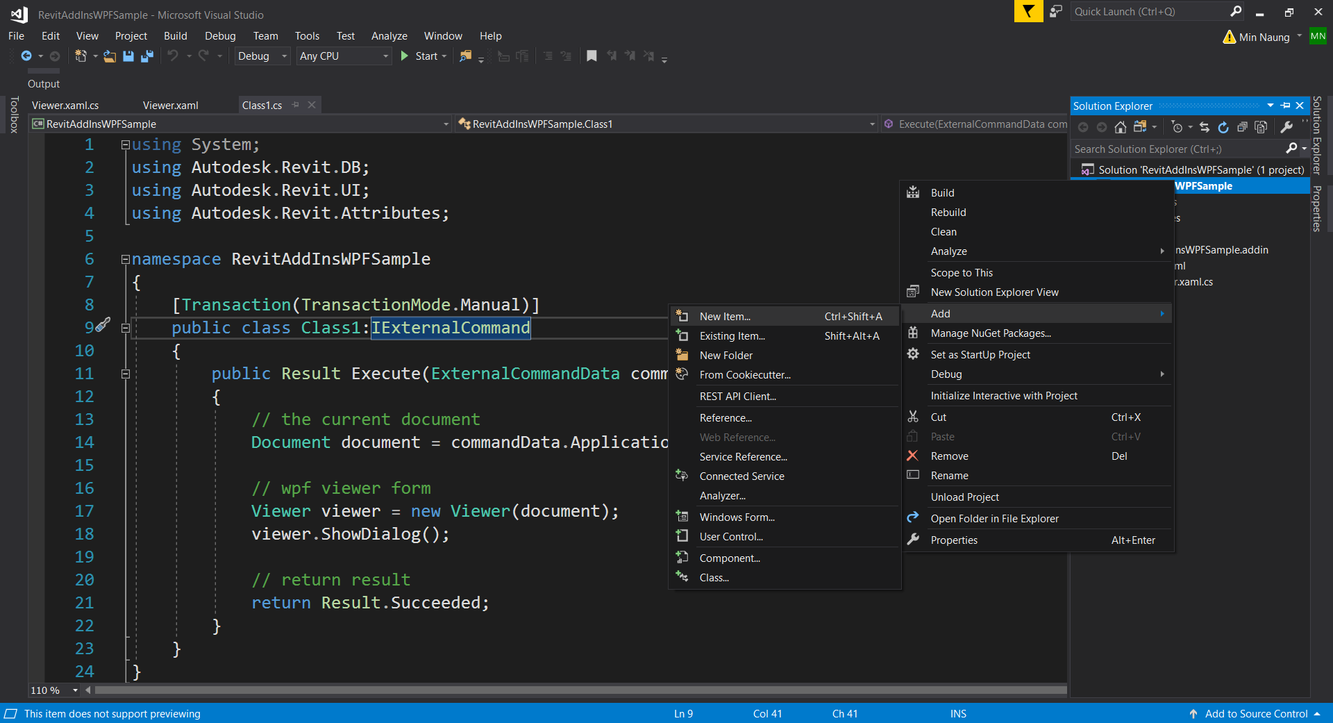Select New Item... from Add submenu
This screenshot has width=1333, height=723.
725,317
